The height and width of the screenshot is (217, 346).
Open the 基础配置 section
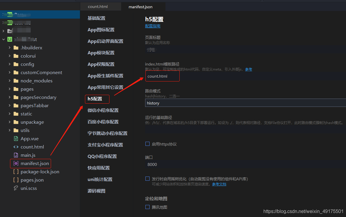(96, 18)
